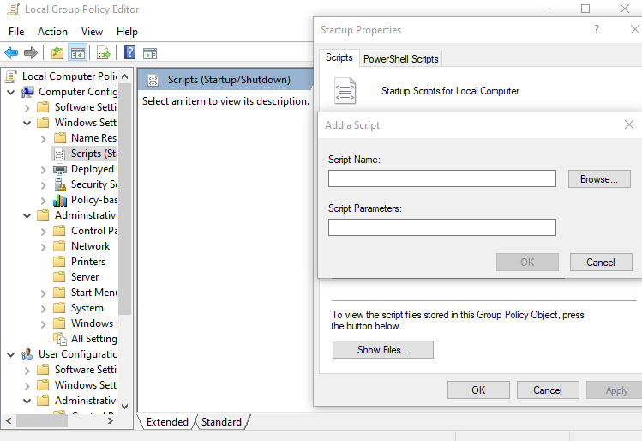This screenshot has width=642, height=441.
Task: Toggle the Show/Hide Console Tree icon
Action: point(78,53)
